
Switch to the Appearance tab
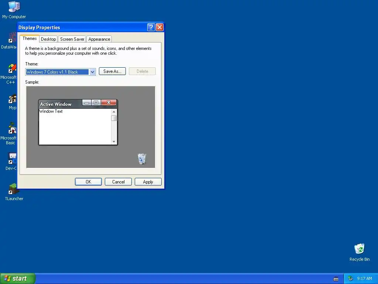[99, 39]
